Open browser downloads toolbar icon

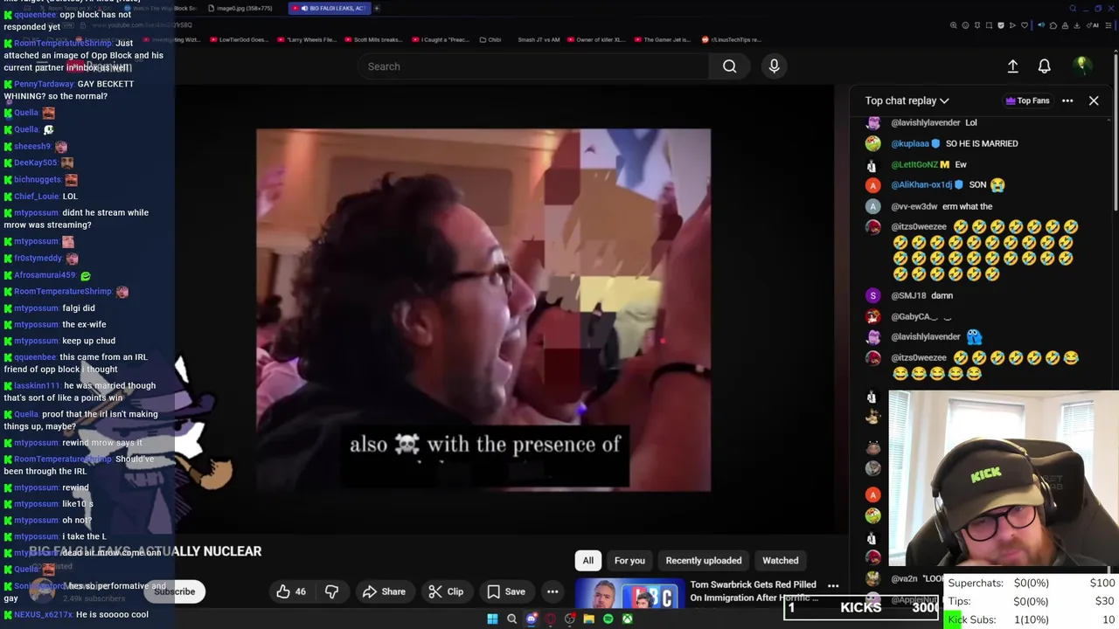click(x=1076, y=25)
